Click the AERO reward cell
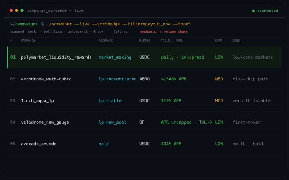Viewport: 289px width, 180px height. click(144, 79)
